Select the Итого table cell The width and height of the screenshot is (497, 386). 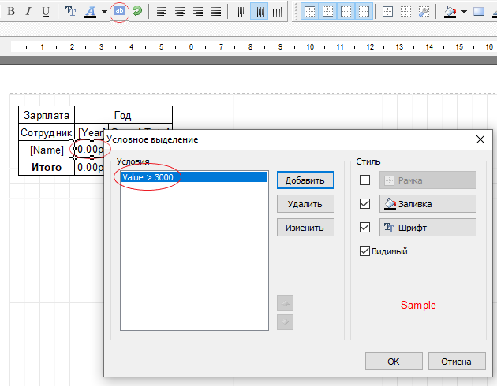47,167
